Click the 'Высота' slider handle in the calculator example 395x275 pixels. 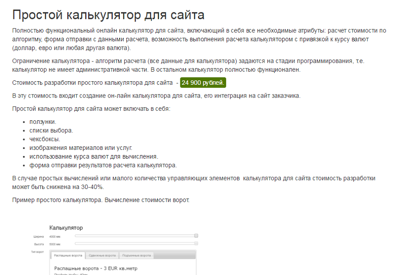(196, 243)
